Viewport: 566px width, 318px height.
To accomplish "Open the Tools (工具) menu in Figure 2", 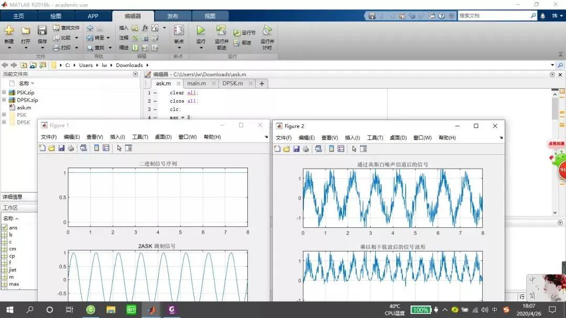I will [x=375, y=138].
